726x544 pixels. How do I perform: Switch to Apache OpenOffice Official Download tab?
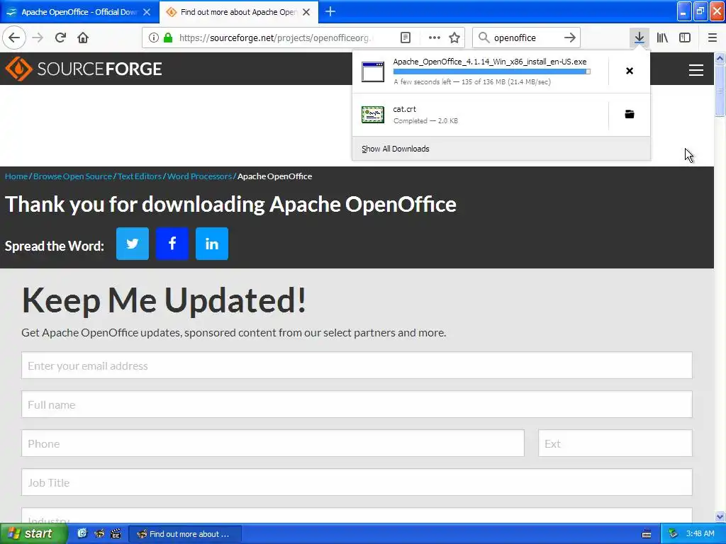(79, 12)
